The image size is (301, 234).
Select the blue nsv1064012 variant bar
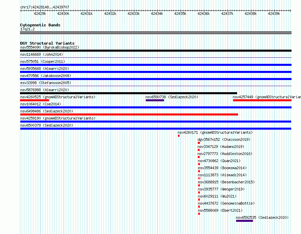coord(156,107)
